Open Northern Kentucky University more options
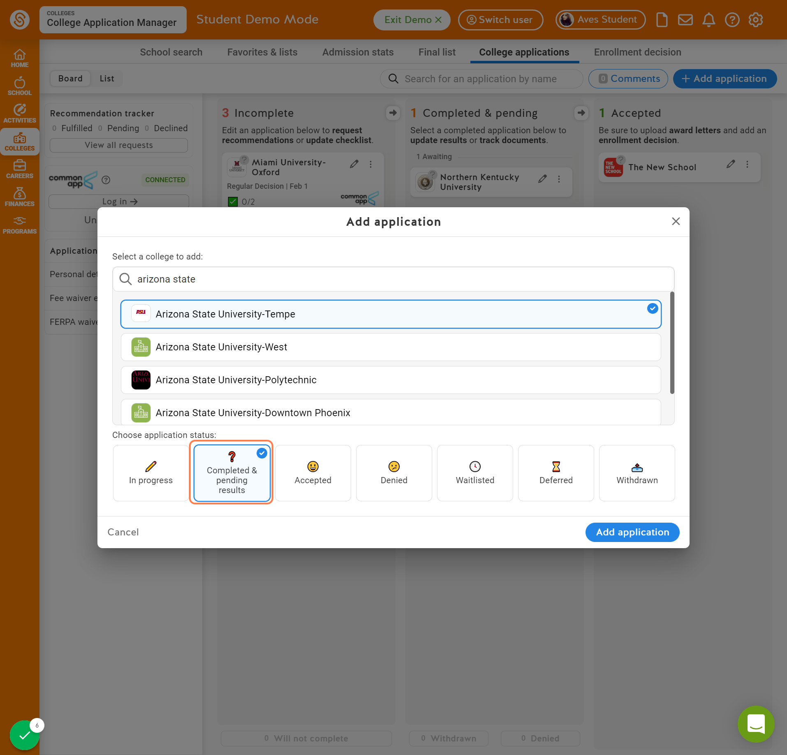Screen dimensions: 787x755 pyautogui.click(x=559, y=179)
